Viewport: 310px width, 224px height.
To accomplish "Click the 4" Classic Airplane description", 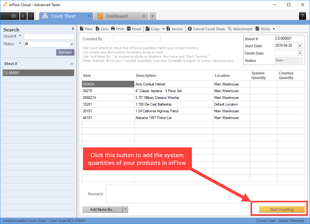I will pos(174,91).
